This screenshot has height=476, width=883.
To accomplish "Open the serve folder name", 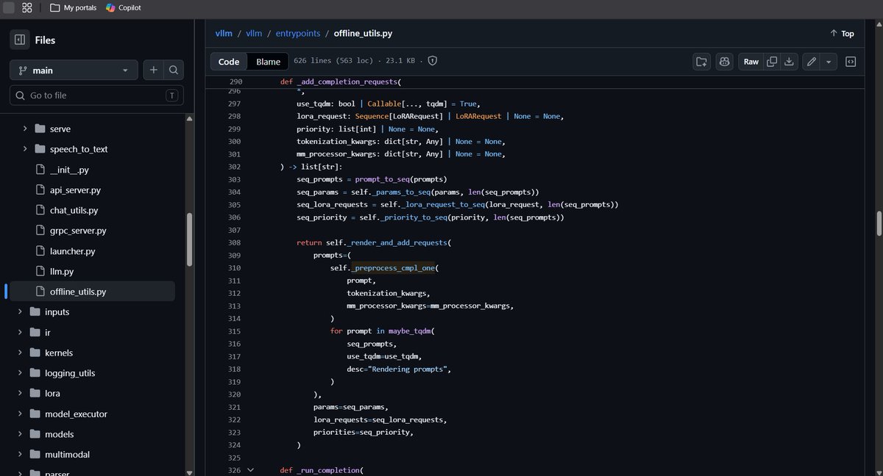I will (60, 129).
